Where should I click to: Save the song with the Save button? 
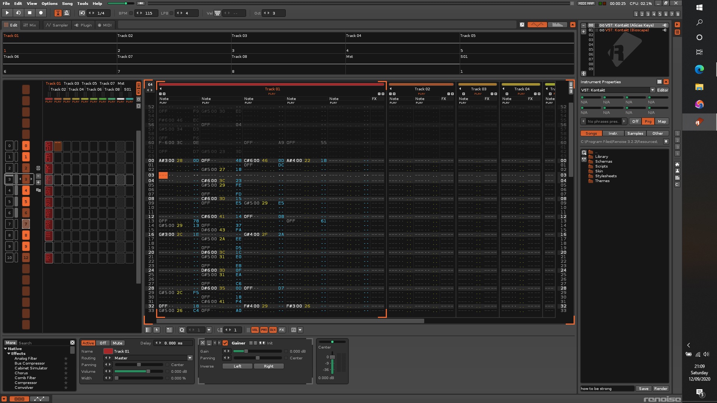[643, 388]
